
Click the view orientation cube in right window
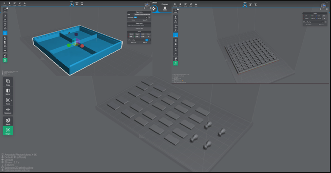click(x=323, y=6)
